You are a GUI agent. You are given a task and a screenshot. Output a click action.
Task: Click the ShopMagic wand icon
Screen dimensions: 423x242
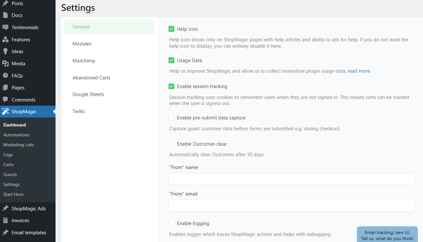point(5,111)
